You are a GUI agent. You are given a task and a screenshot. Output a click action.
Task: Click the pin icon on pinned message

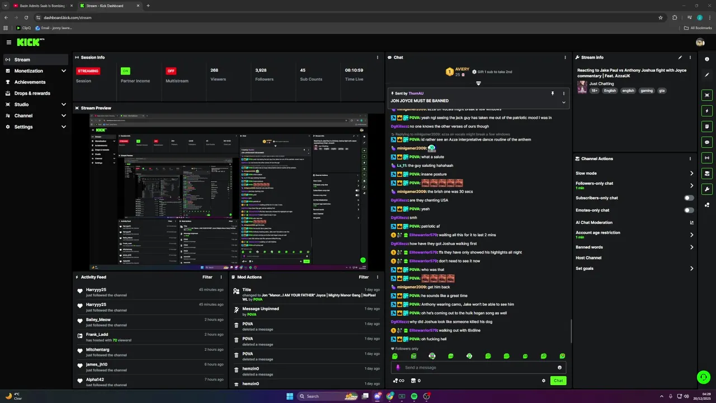[x=552, y=93]
